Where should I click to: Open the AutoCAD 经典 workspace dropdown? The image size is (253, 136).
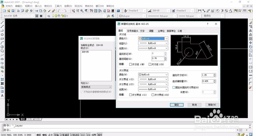point(18,16)
